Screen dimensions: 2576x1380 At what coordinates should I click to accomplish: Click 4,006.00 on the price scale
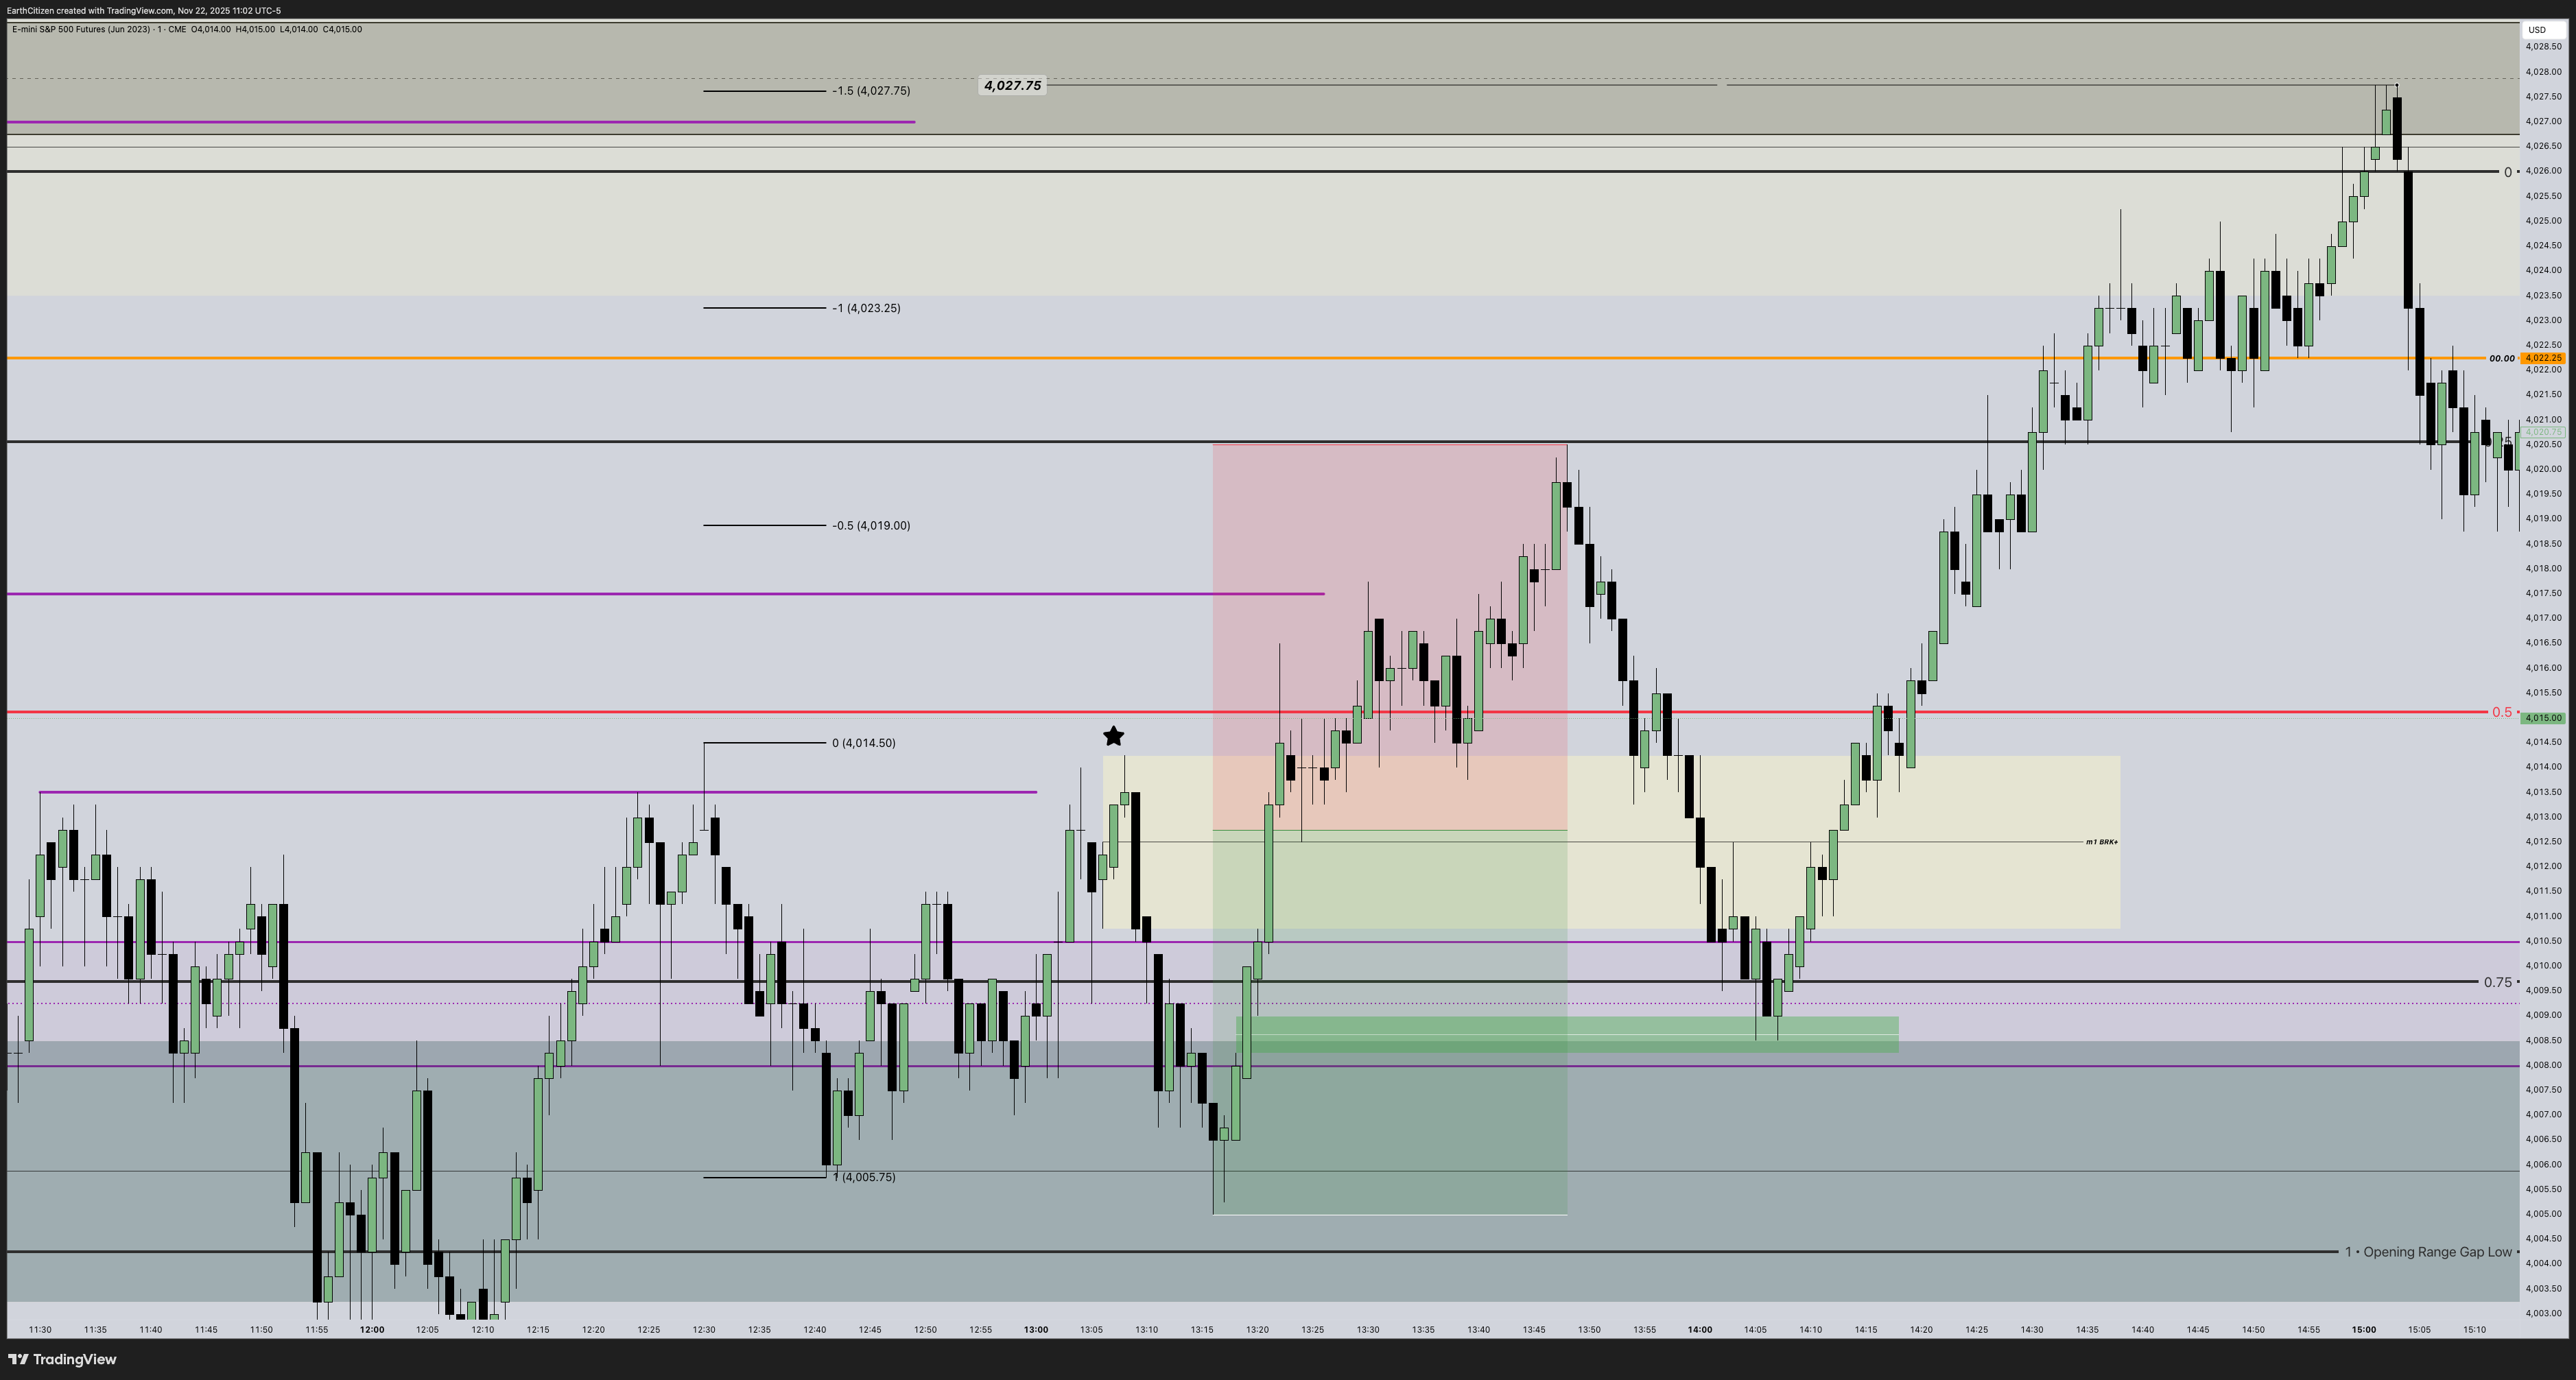coord(2543,1165)
